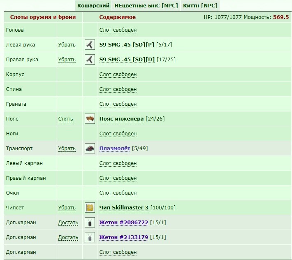Screen dimensions: 292x260
Task: Click the Ноги slot label
Action: [x=12, y=134]
